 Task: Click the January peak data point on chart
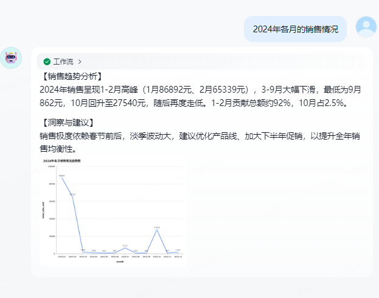point(62,177)
